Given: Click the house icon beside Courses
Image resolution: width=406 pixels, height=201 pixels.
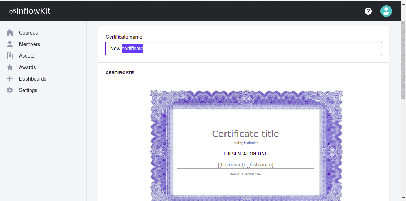Looking at the screenshot, I should point(10,33).
